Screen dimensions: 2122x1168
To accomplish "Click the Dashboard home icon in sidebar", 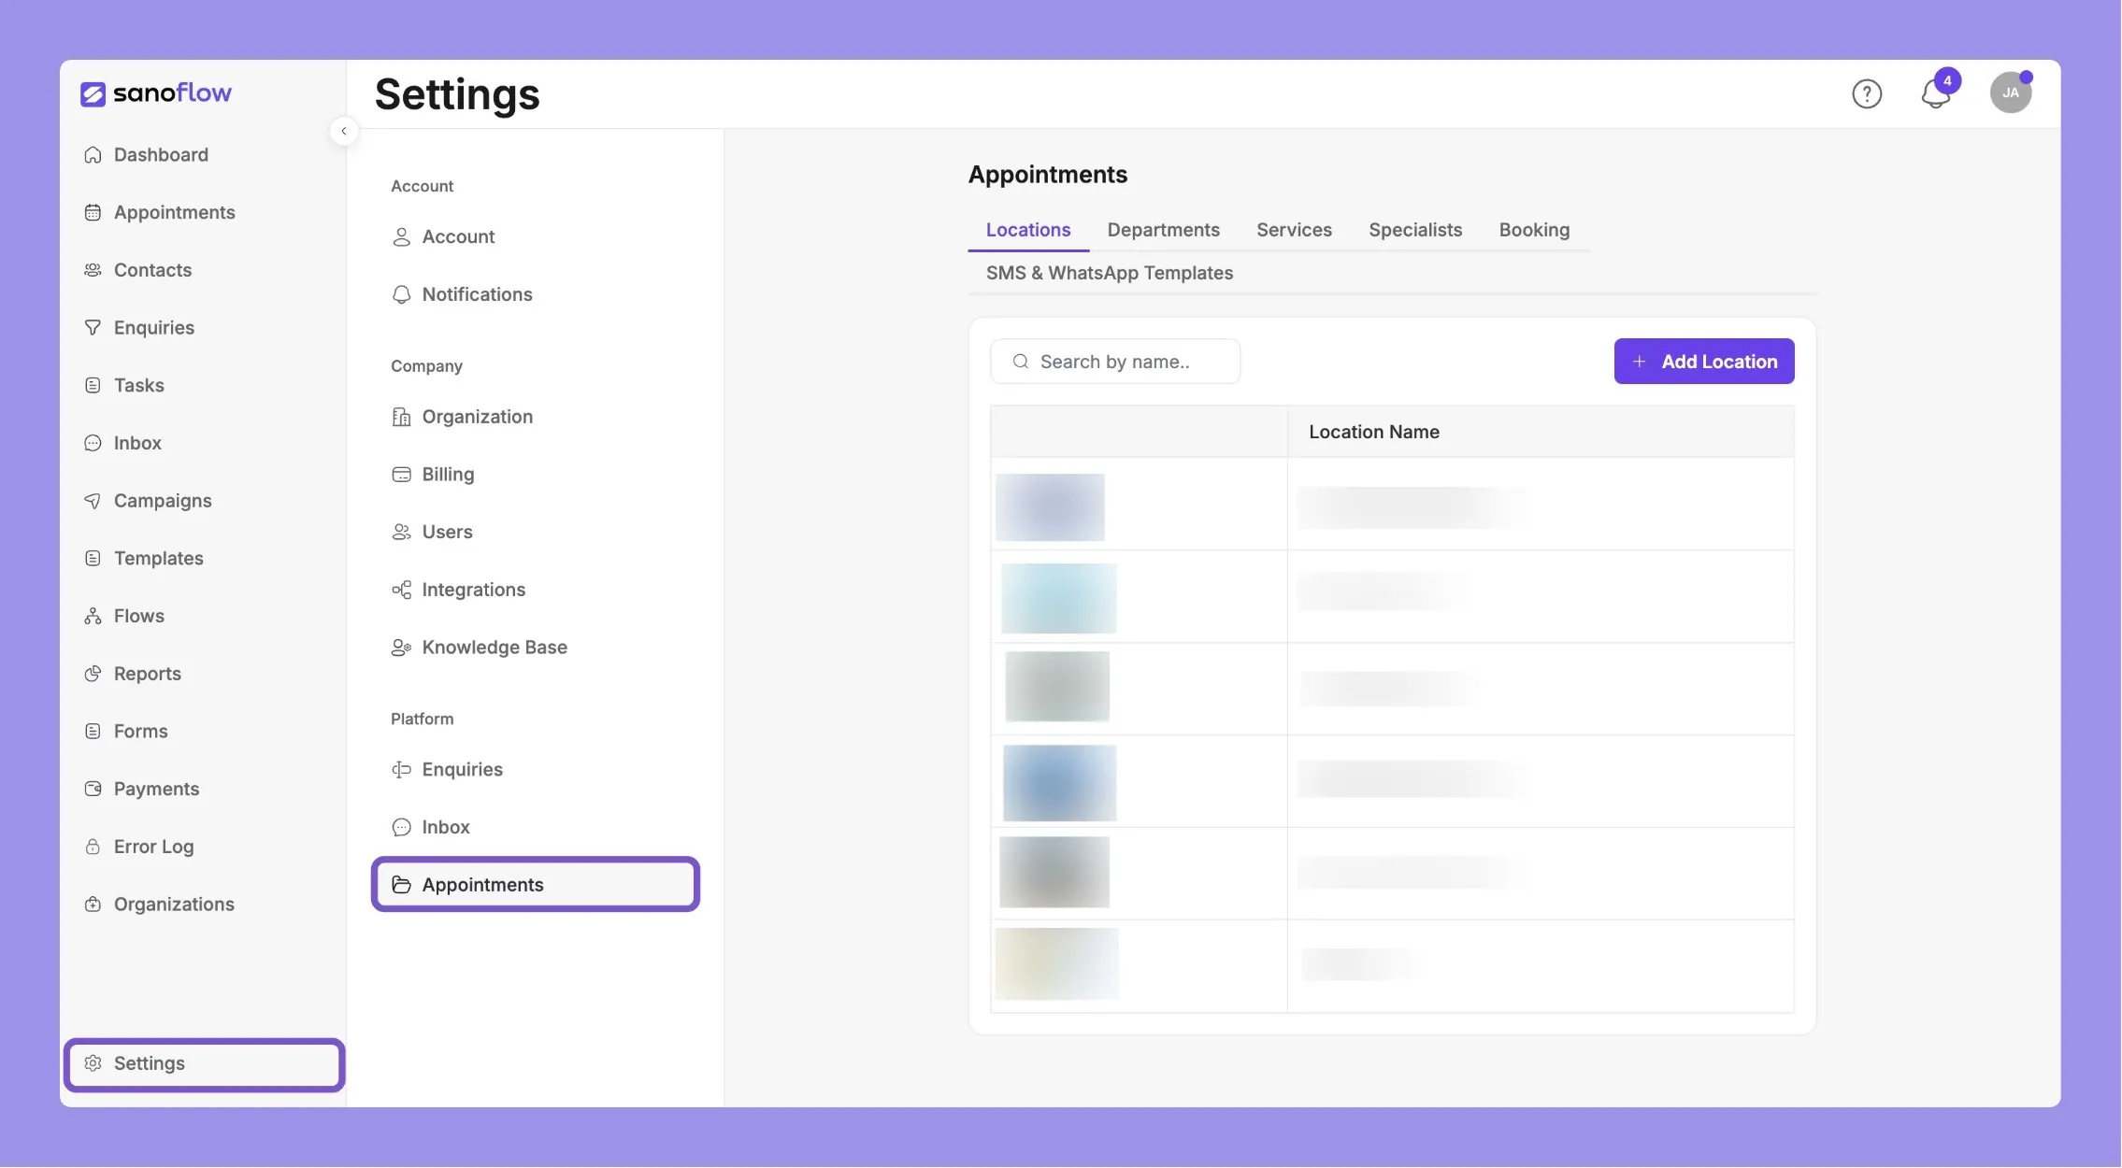I will pyautogui.click(x=93, y=155).
